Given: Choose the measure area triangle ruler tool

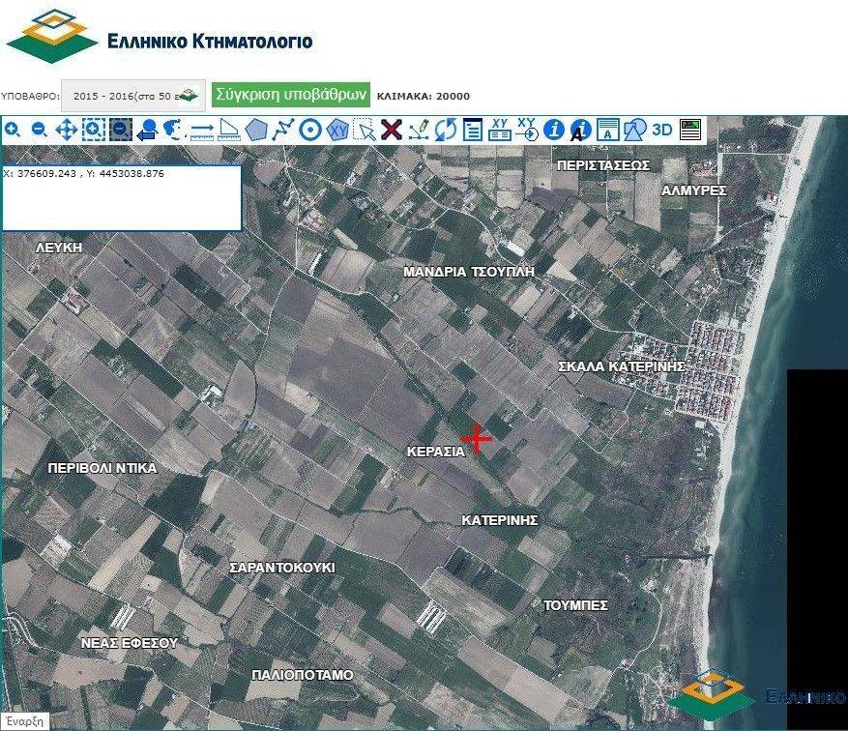Looking at the screenshot, I should pyautogui.click(x=229, y=129).
